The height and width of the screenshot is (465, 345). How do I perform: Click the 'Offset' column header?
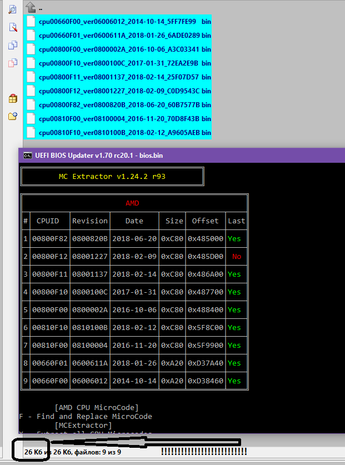click(x=206, y=221)
